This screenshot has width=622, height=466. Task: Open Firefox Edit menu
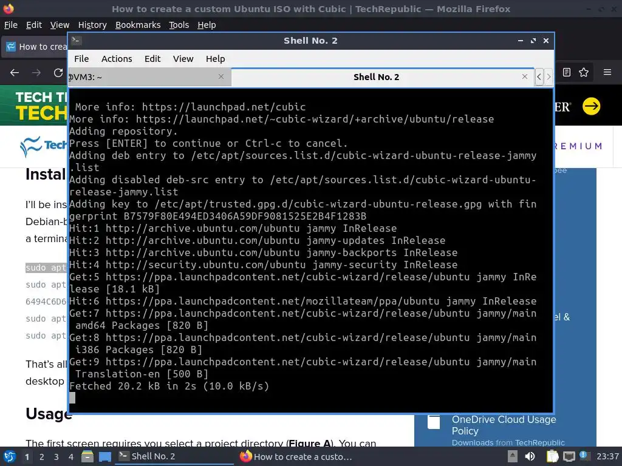click(34, 25)
